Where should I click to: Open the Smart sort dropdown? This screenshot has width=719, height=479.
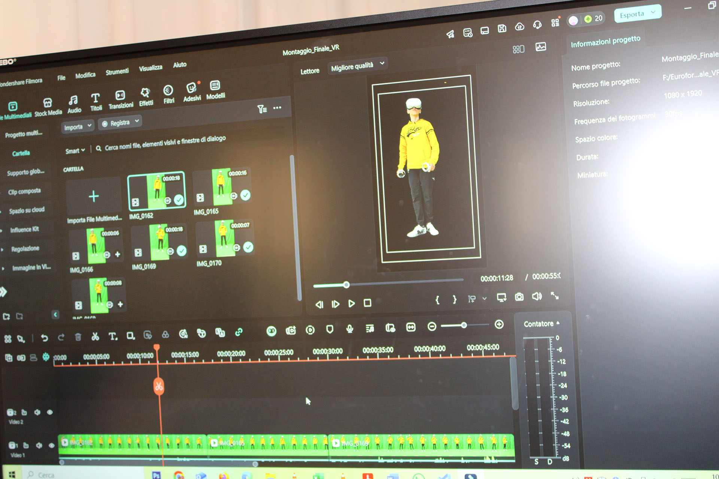(75, 151)
